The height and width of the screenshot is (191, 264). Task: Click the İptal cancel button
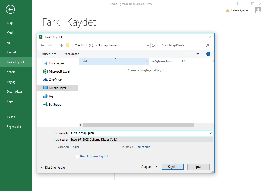coord(198,167)
